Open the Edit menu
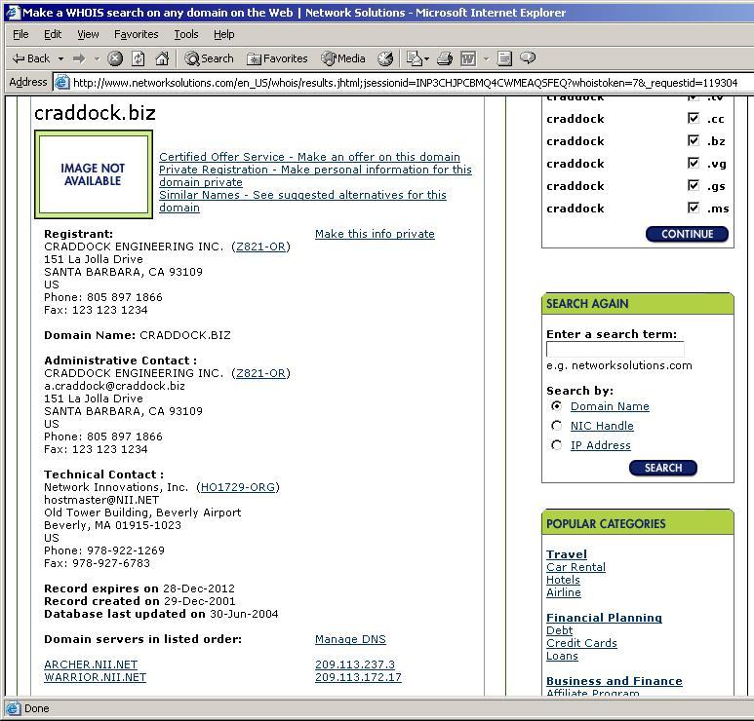The width and height of the screenshot is (754, 721). pyautogui.click(x=53, y=34)
